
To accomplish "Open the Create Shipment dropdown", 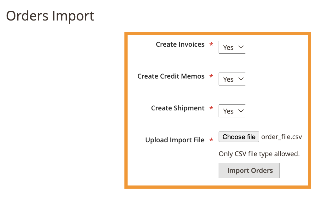I will [232, 111].
